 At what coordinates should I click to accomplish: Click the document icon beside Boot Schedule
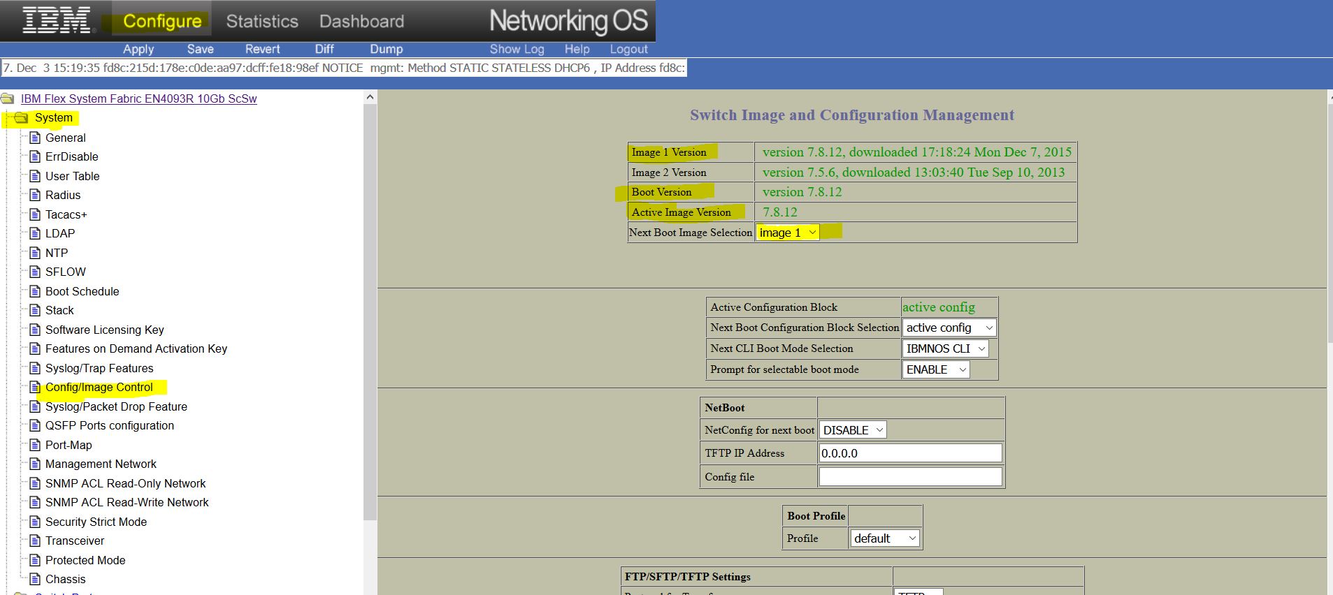coord(35,291)
